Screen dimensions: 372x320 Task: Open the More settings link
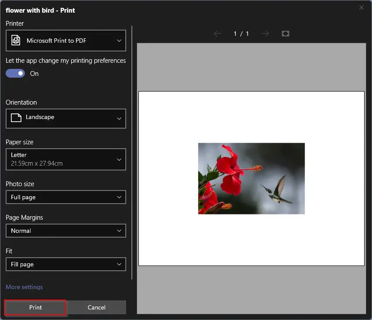[24, 287]
